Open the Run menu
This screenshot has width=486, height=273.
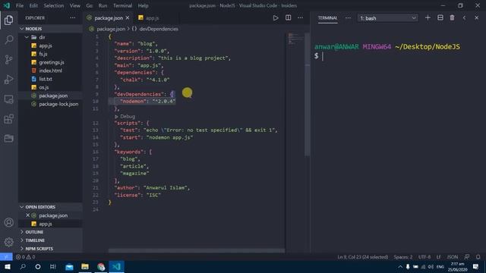click(103, 5)
